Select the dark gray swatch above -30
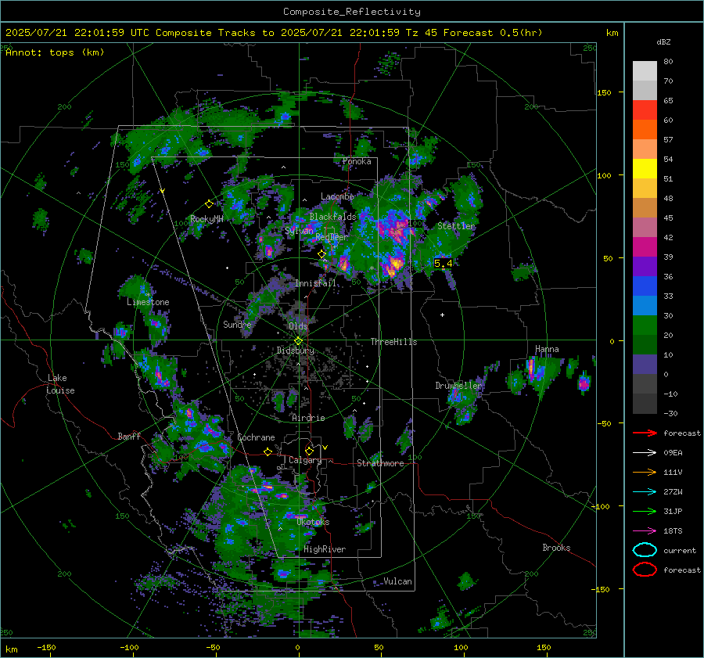The height and width of the screenshot is (658, 704). pos(645,404)
